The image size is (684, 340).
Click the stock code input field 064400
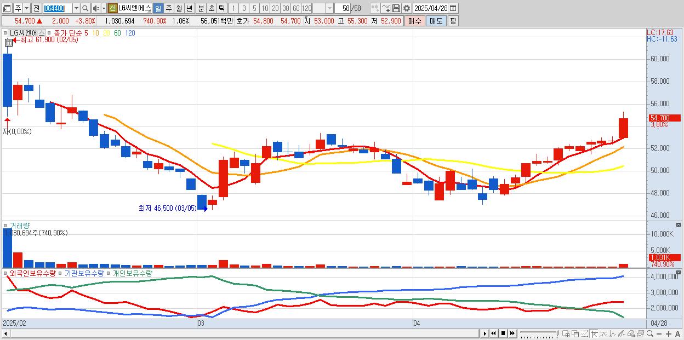(x=58, y=8)
